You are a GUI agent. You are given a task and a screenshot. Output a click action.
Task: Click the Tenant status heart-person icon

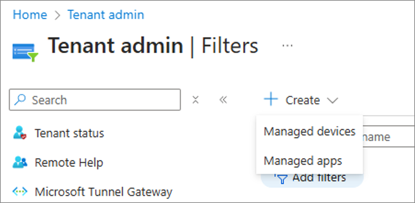(20, 133)
